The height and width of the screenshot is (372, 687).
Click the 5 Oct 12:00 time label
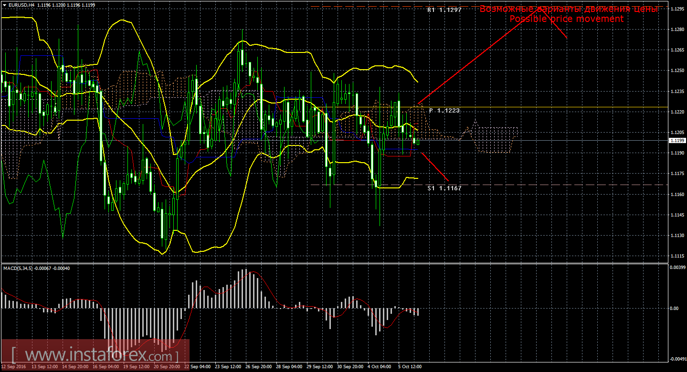click(410, 367)
